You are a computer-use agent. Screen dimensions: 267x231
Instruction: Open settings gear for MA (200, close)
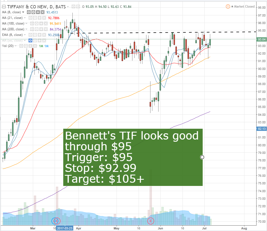click(36, 29)
